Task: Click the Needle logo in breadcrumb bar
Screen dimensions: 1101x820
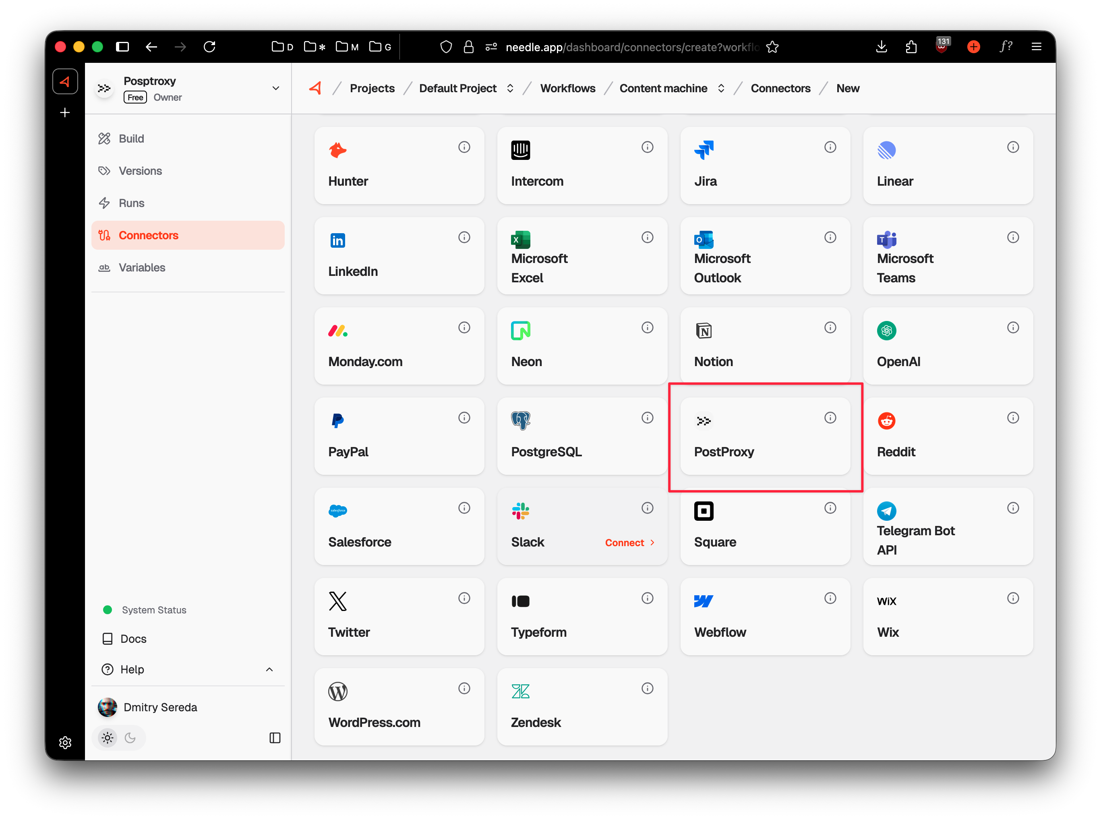Action: [316, 87]
